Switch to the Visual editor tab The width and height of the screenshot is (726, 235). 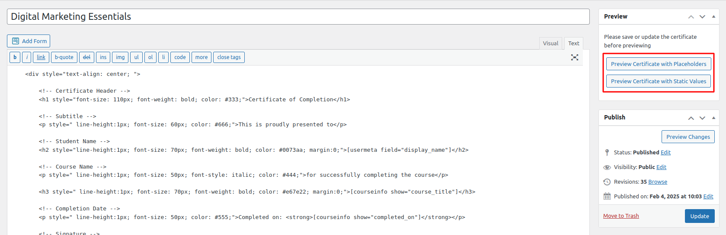tap(550, 43)
